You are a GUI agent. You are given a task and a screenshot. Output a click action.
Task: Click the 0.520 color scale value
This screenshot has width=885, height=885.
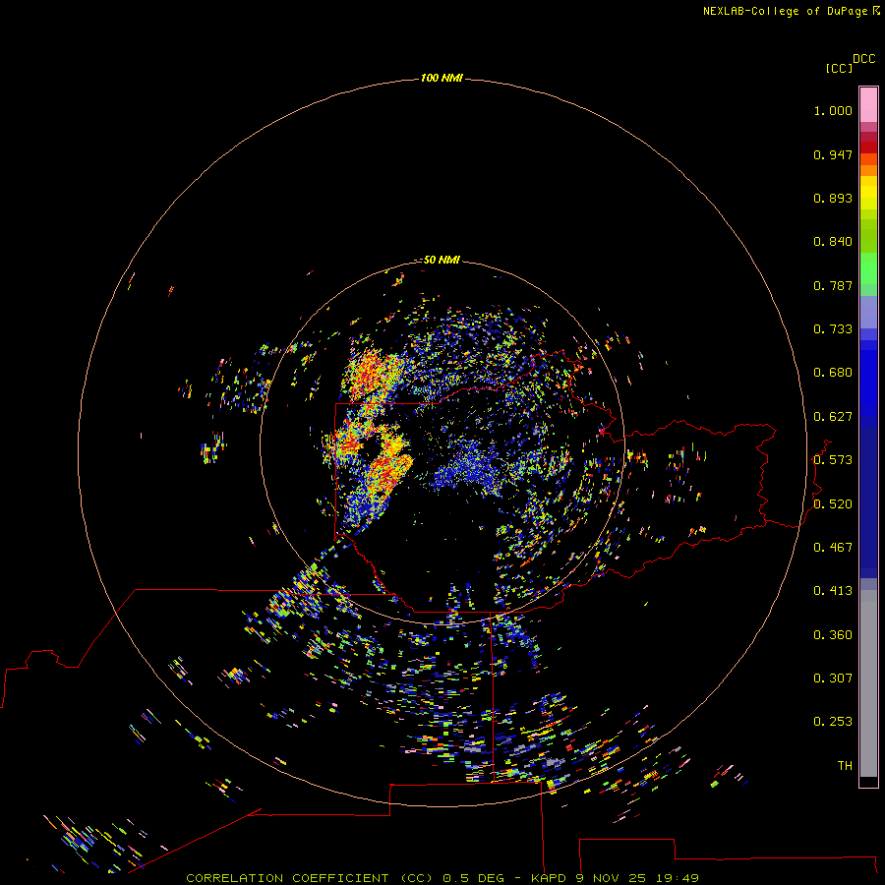(x=833, y=504)
